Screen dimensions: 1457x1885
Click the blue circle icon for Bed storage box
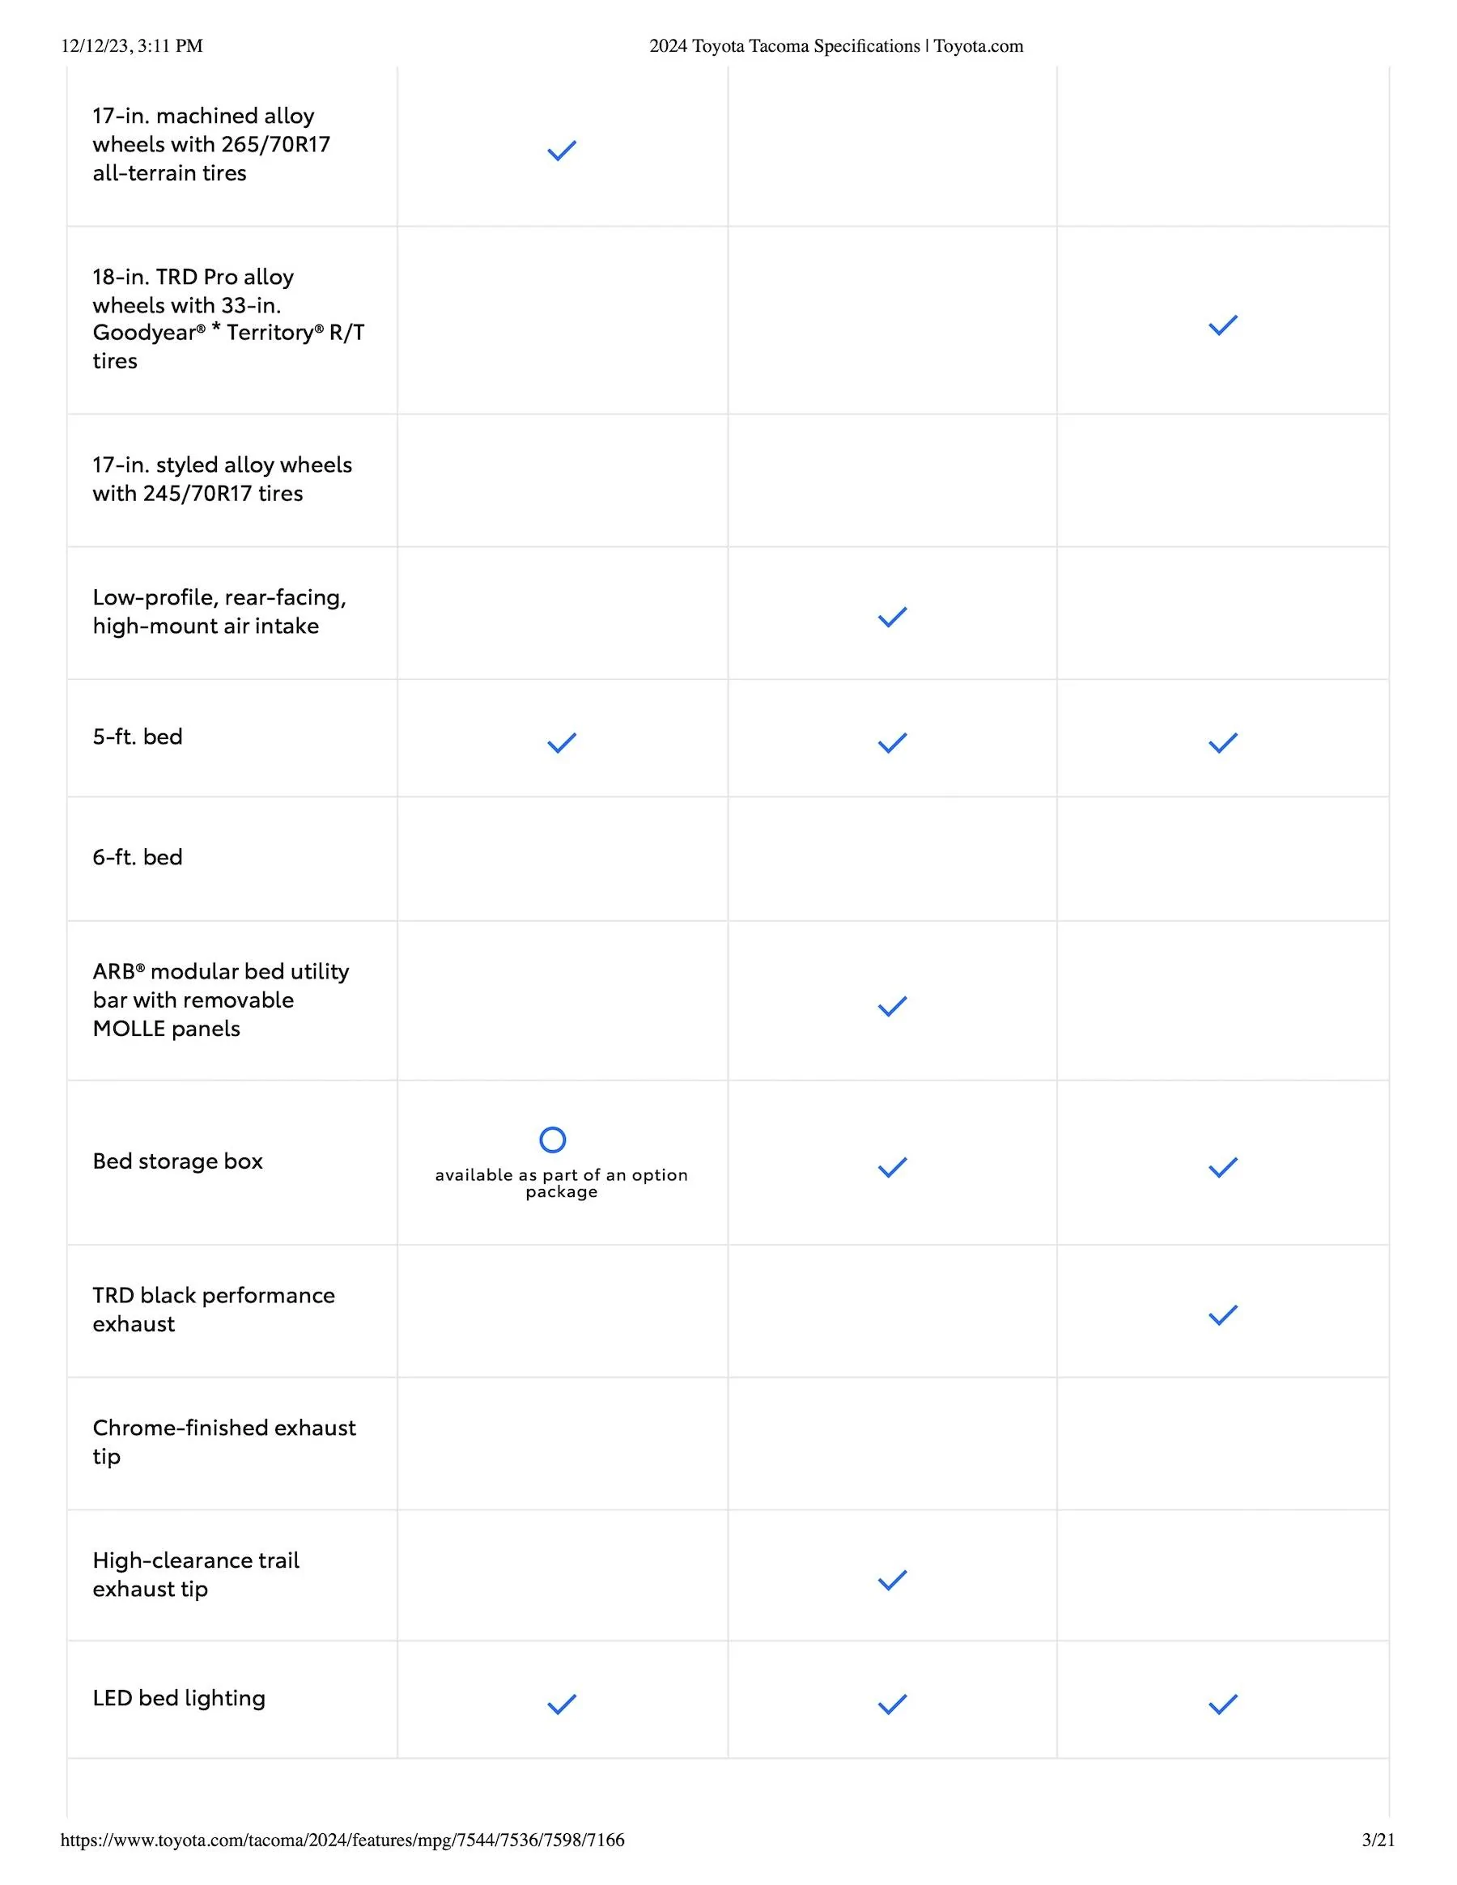(x=552, y=1140)
